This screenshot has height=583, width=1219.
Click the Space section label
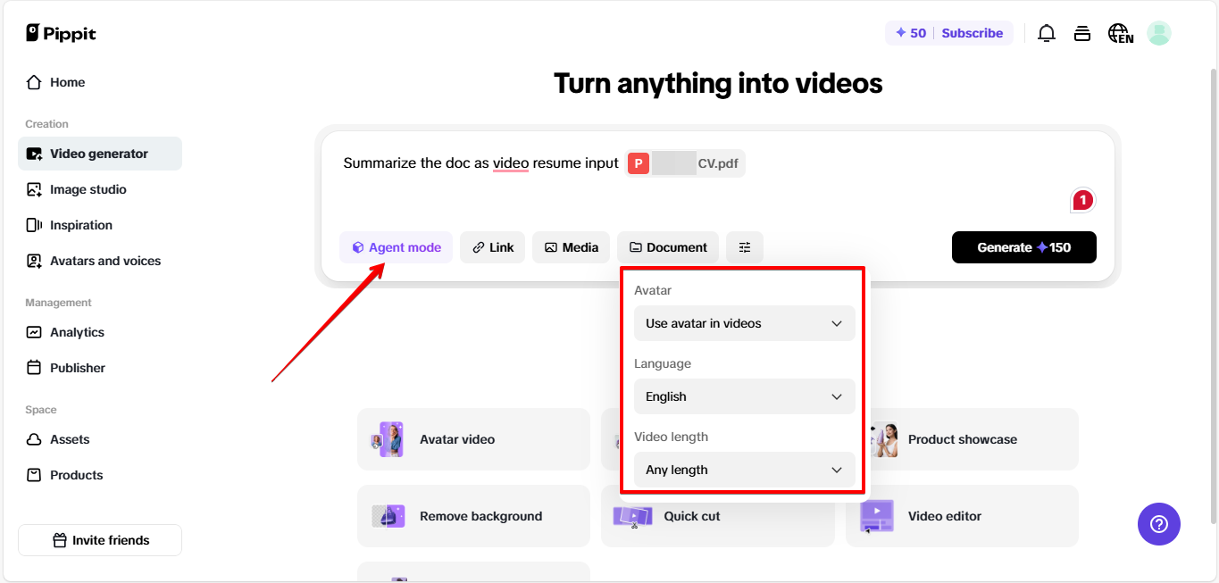click(41, 410)
